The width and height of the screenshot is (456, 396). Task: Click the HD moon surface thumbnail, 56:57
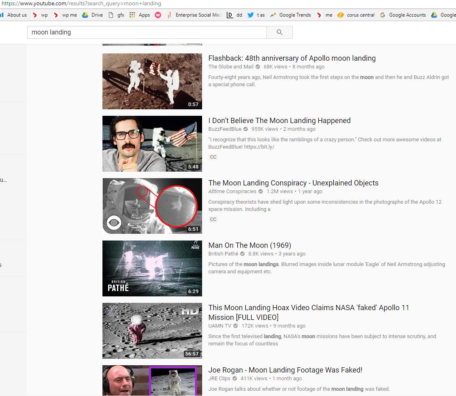pos(152,330)
